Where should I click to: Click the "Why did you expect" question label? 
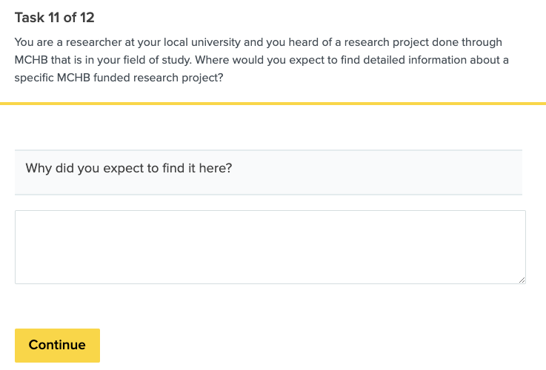pos(129,168)
